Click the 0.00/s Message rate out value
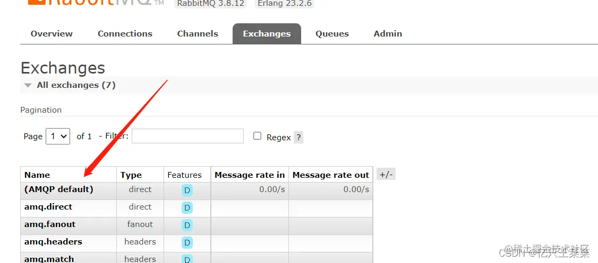The image size is (598, 263). coord(356,189)
